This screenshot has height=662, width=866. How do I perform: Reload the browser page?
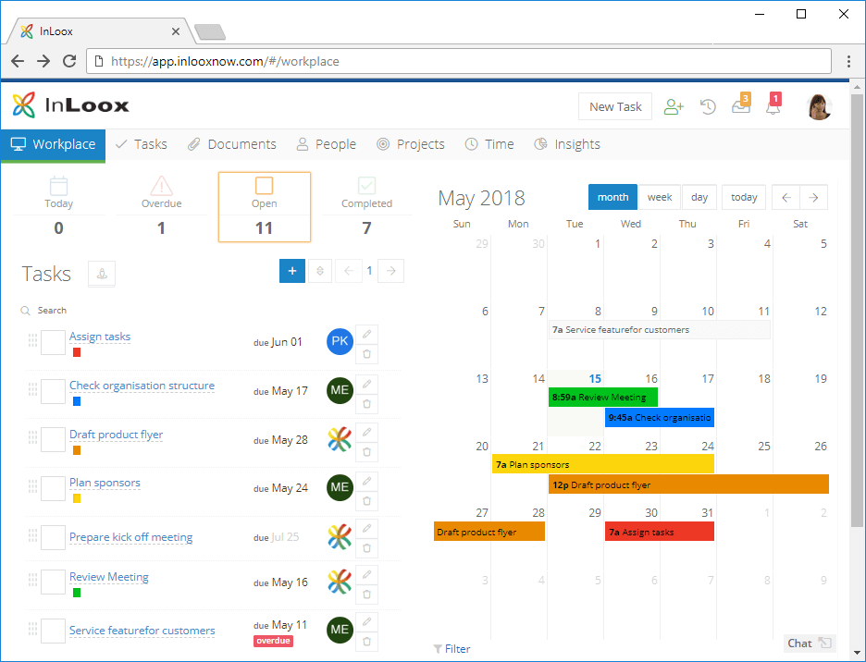pyautogui.click(x=69, y=61)
